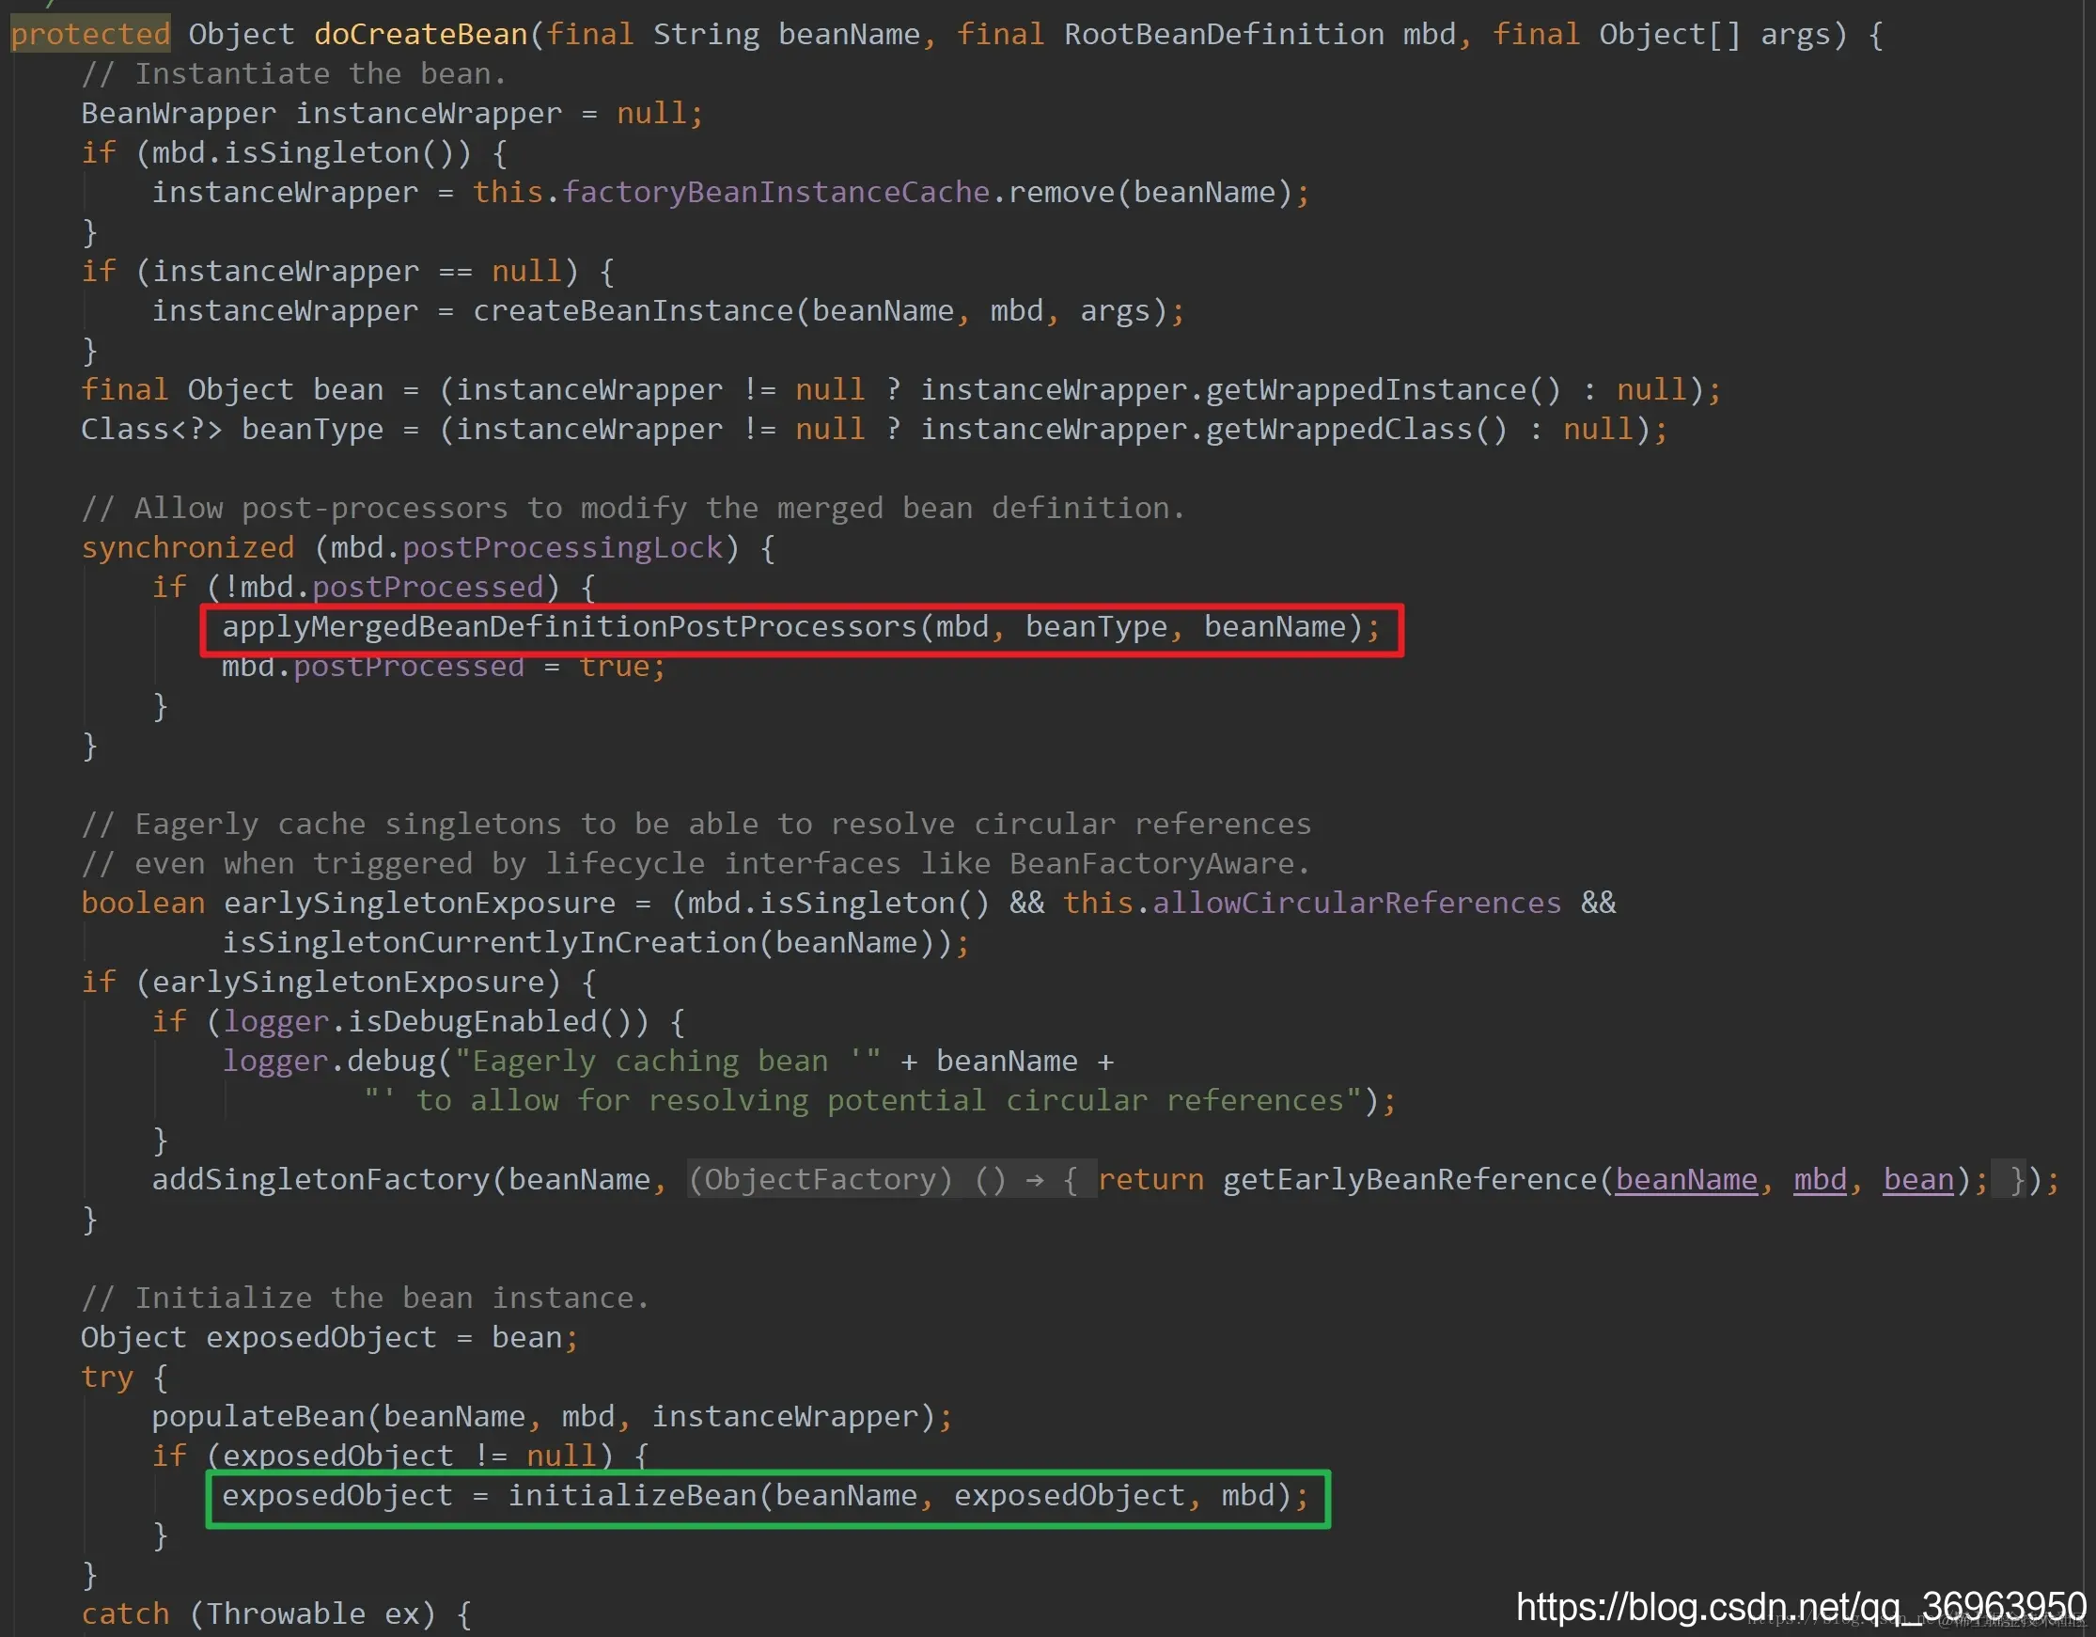Viewport: 2096px width, 1637px height.
Task: Click the highlighted protected keyword
Action: (90, 35)
